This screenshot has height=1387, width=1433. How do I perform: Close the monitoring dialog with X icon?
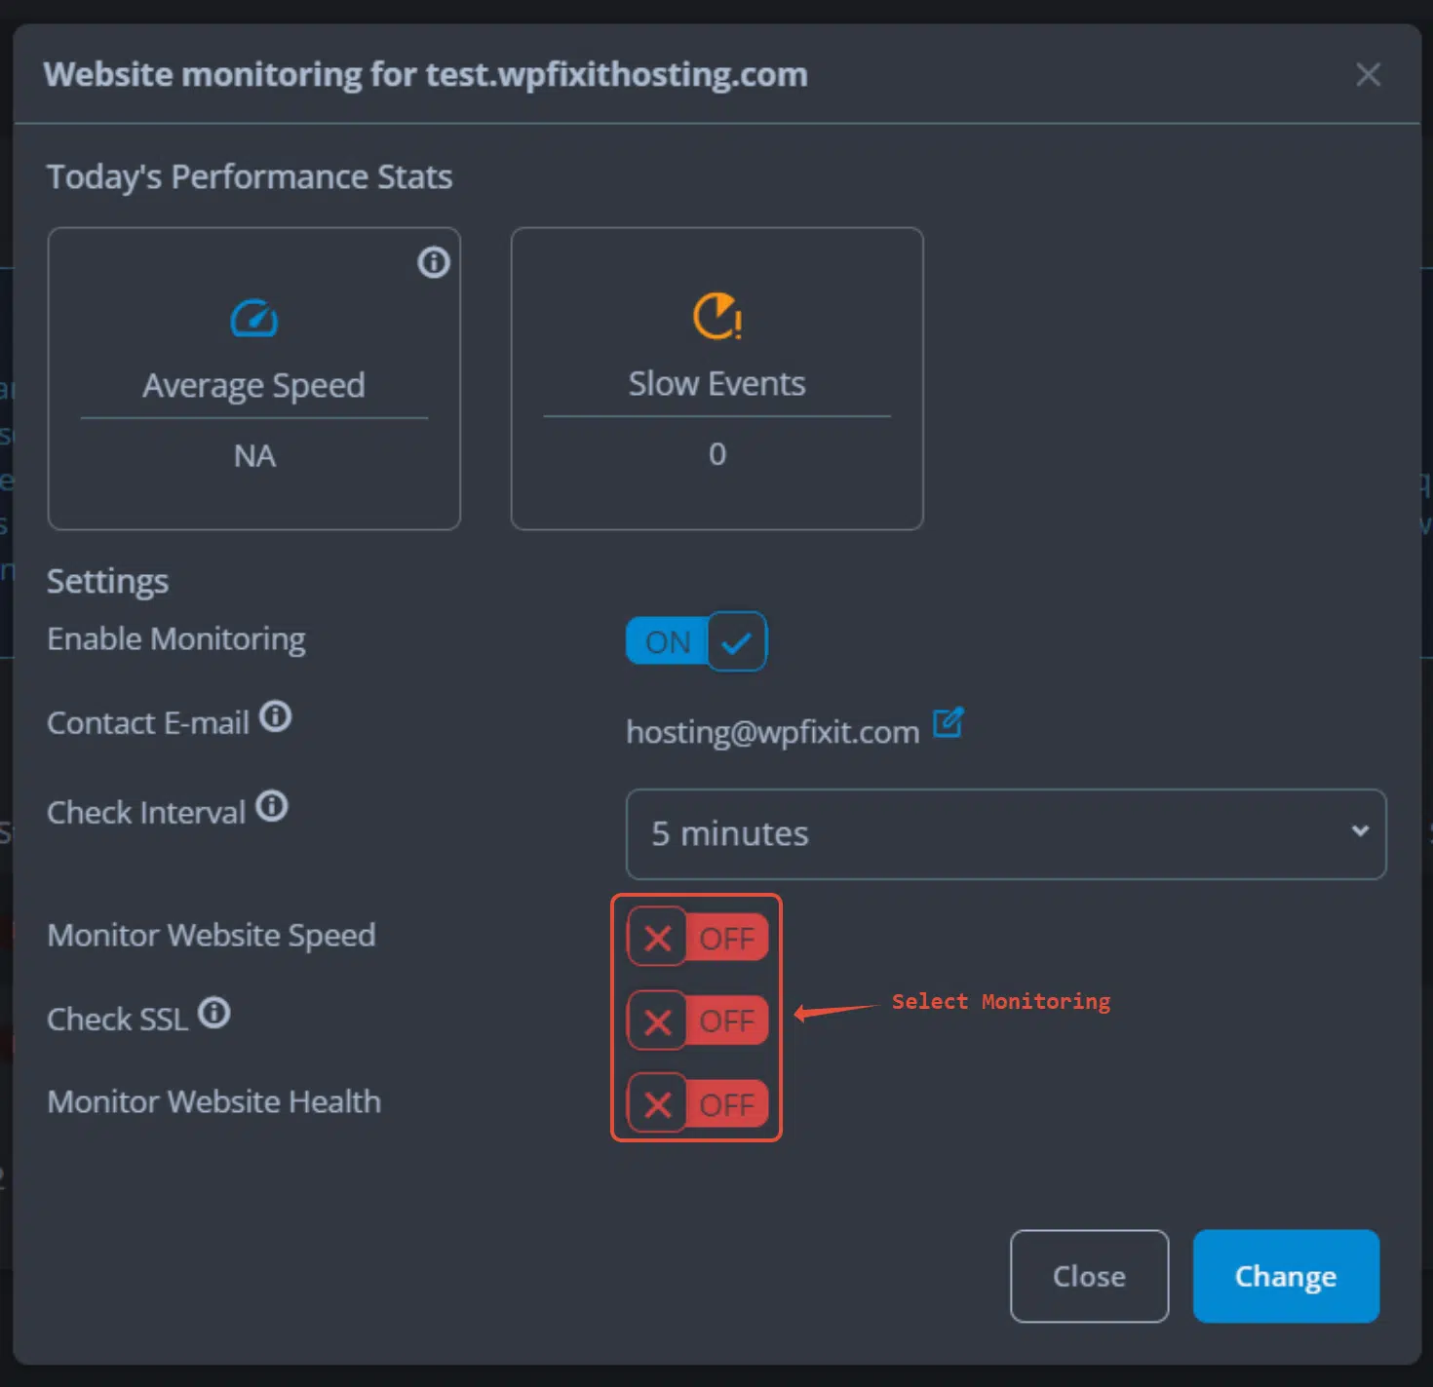[1369, 74]
